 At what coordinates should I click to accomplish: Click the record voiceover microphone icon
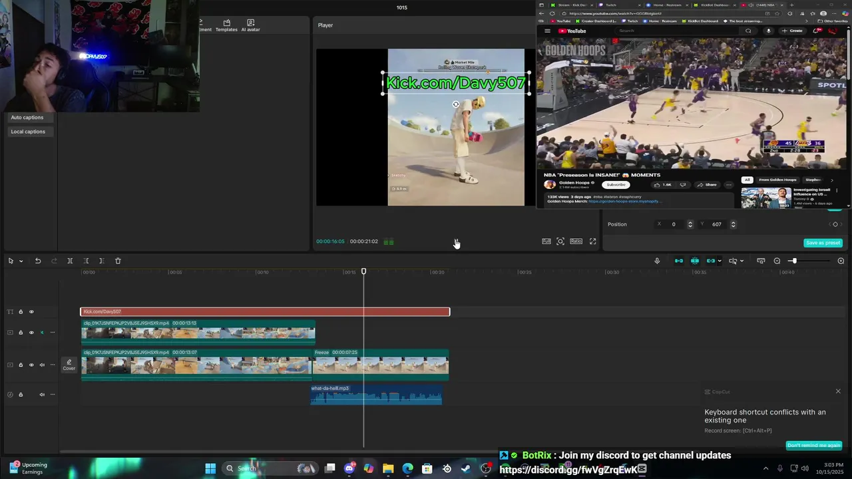click(657, 261)
